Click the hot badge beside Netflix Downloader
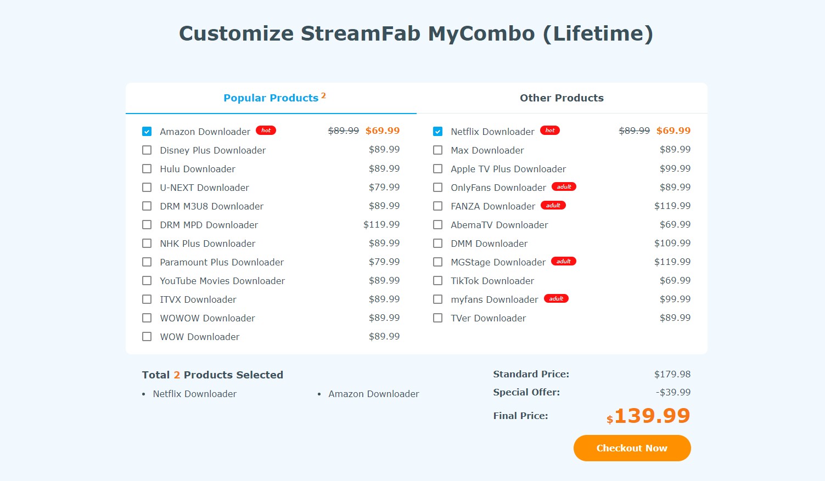Viewport: 825px width, 481px height. pyautogui.click(x=550, y=131)
